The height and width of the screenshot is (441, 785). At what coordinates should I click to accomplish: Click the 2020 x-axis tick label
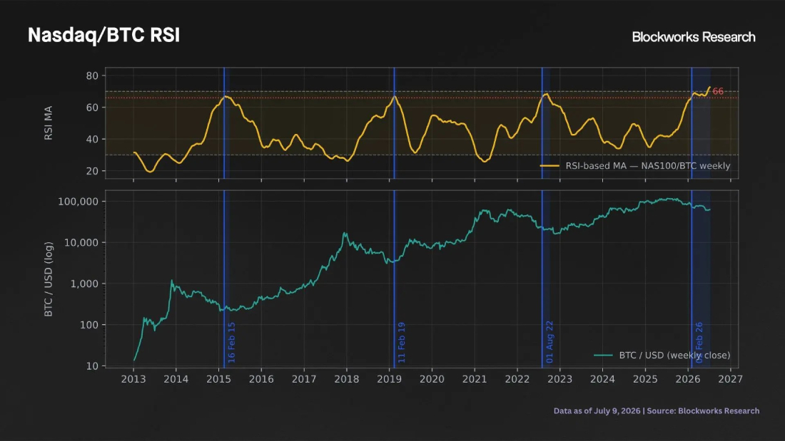click(x=432, y=379)
